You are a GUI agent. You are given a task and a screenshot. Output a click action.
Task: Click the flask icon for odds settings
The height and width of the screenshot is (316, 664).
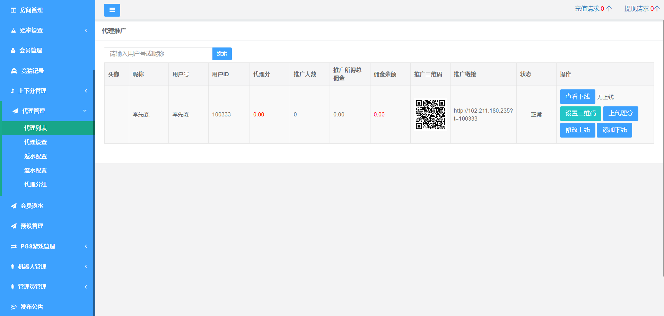(x=14, y=30)
